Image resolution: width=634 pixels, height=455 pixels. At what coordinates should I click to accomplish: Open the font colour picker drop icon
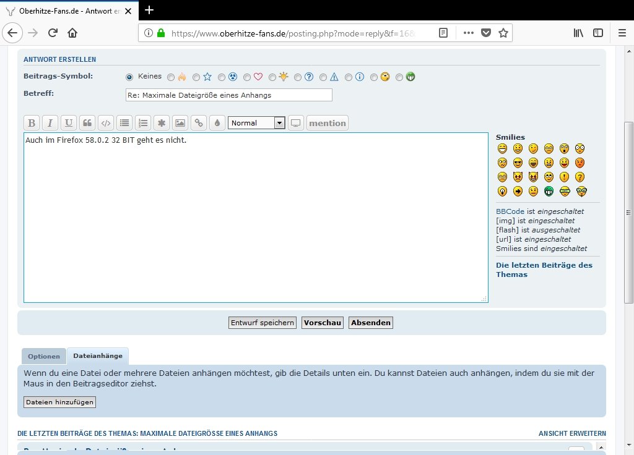click(x=217, y=123)
